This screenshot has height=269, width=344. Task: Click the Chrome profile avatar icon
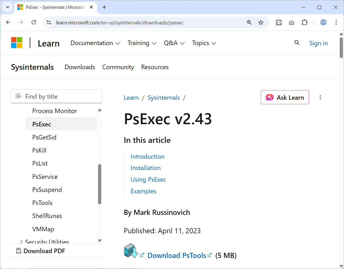coord(323,22)
